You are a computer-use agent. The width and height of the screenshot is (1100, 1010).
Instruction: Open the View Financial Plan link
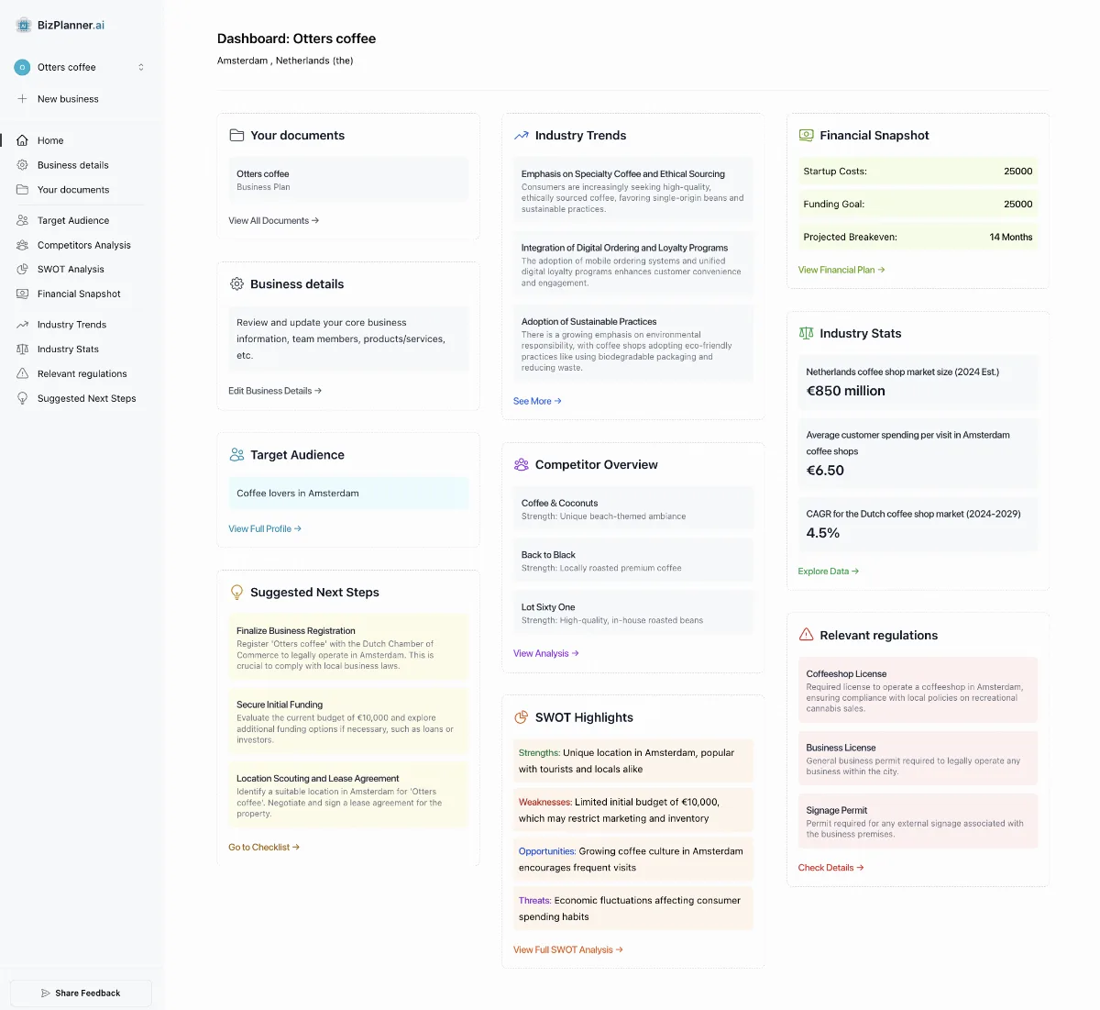[x=841, y=271]
